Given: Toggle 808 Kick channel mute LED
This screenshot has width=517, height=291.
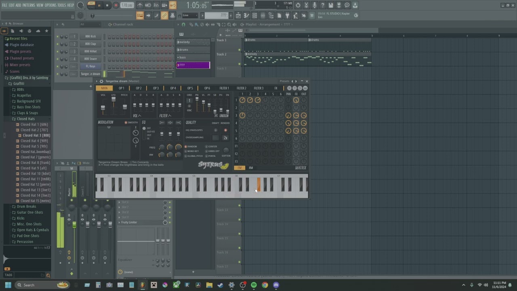Looking at the screenshot, I should (57, 36).
